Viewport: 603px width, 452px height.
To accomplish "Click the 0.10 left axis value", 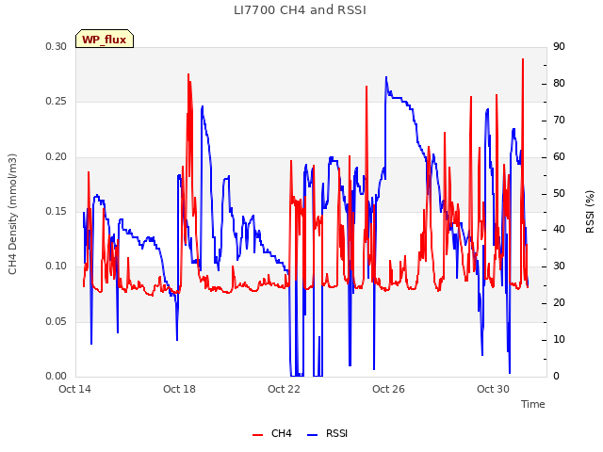I will pyautogui.click(x=57, y=266).
